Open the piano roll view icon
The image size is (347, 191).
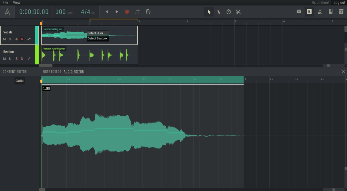point(331,11)
